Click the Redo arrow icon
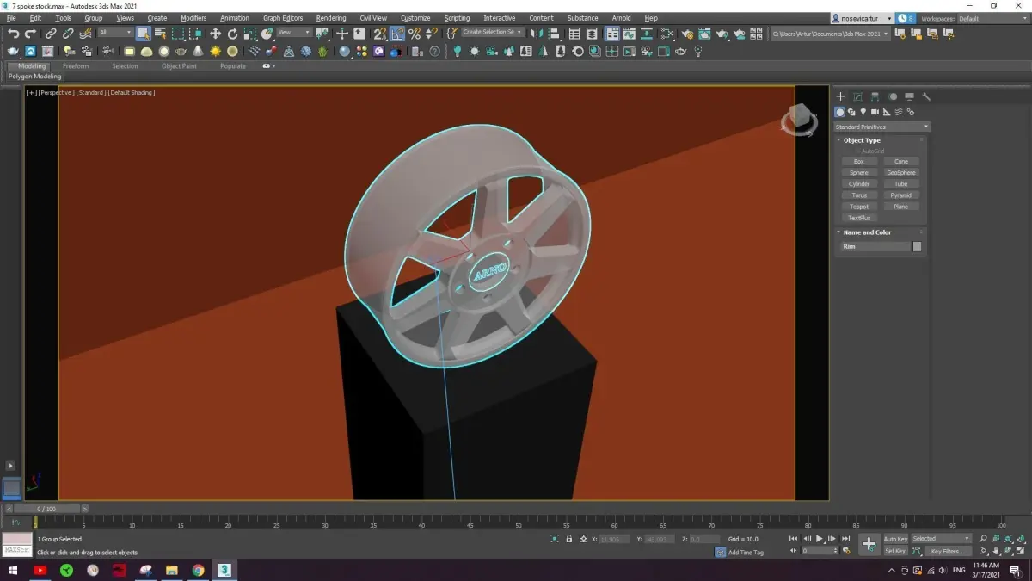Image resolution: width=1032 pixels, height=581 pixels. point(30,33)
